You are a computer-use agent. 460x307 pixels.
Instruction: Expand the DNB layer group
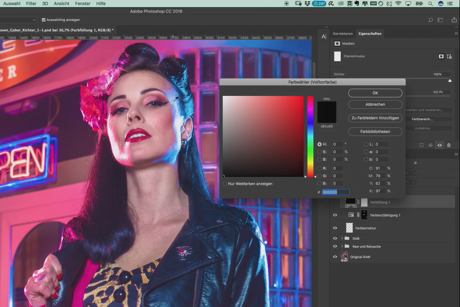[342, 238]
